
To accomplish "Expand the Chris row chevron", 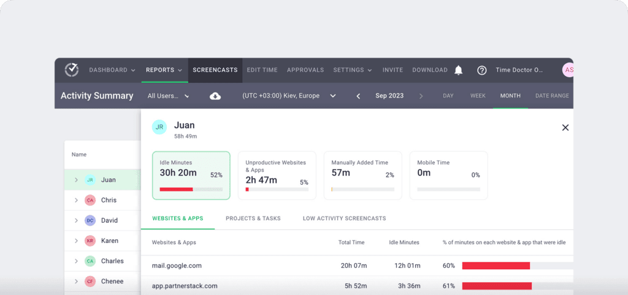I will coord(77,201).
